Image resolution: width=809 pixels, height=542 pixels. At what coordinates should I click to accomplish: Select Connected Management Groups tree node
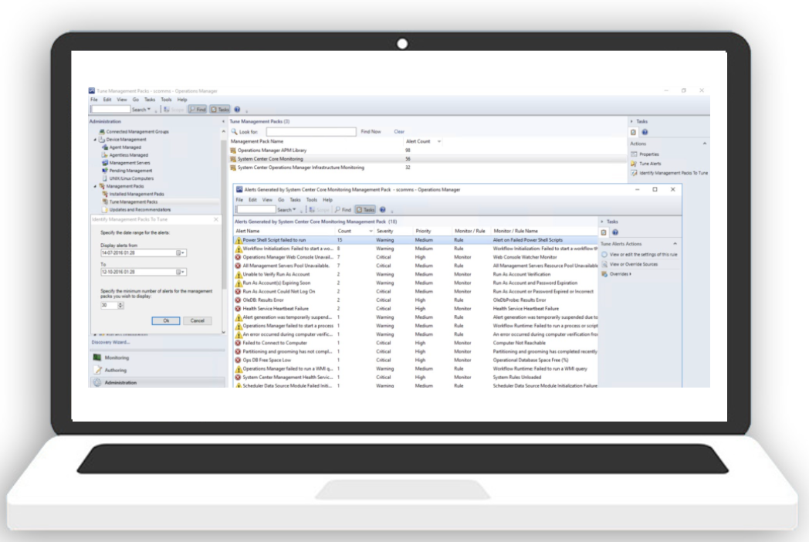[137, 131]
